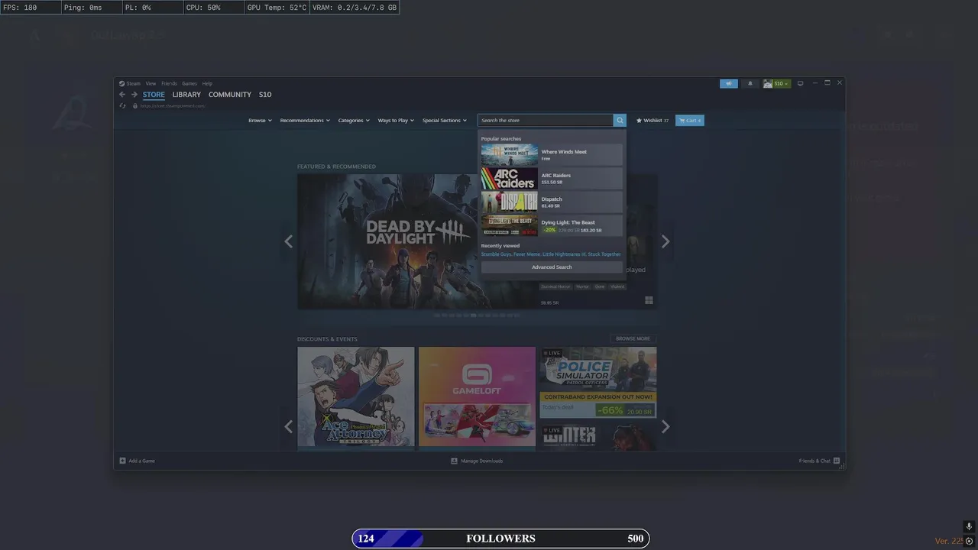Go back with the Steam back arrow
The width and height of the screenshot is (978, 550).
[121, 95]
